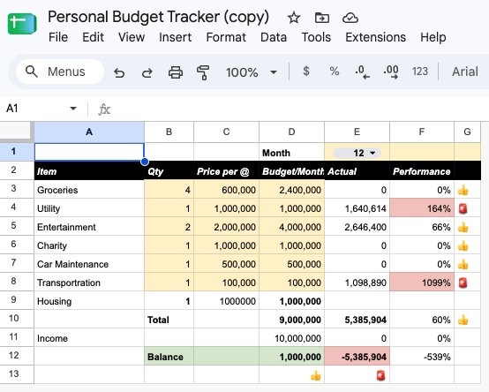The width and height of the screenshot is (489, 392).
Task: Open the Help menu
Action: 433,37
